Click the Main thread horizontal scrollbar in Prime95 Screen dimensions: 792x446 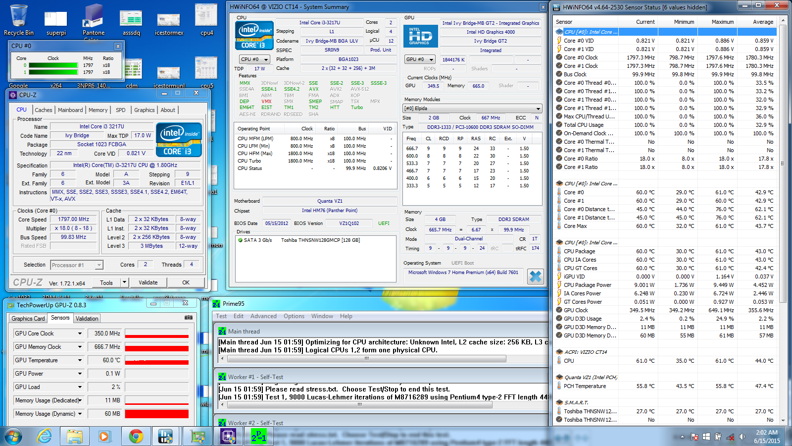point(366,358)
